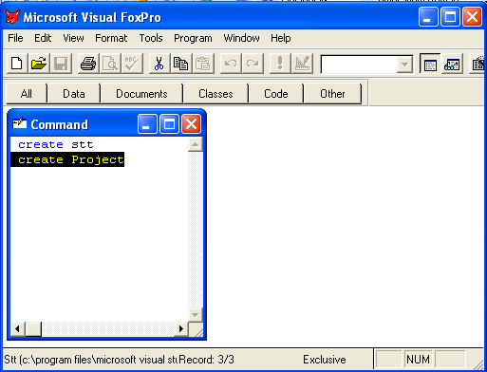Click the Print Preview icon
The image size is (487, 372).
[110, 64]
